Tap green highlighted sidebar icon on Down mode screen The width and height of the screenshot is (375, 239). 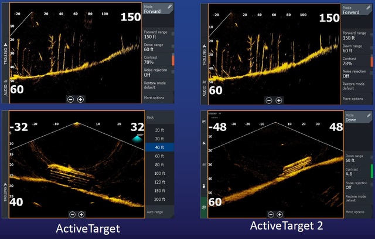[204, 207]
